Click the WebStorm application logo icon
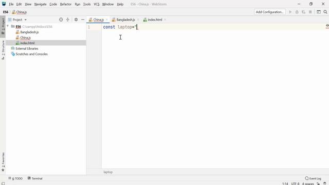The height and width of the screenshot is (185, 329). [4, 4]
